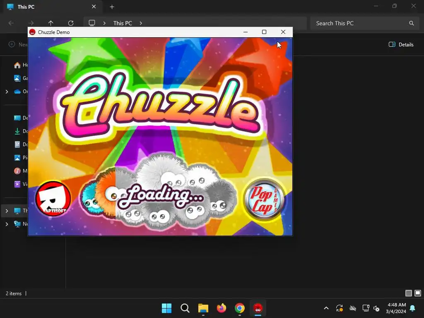The width and height of the screenshot is (424, 318).
Task: Open Music folder in sidebar
Action: point(21,171)
